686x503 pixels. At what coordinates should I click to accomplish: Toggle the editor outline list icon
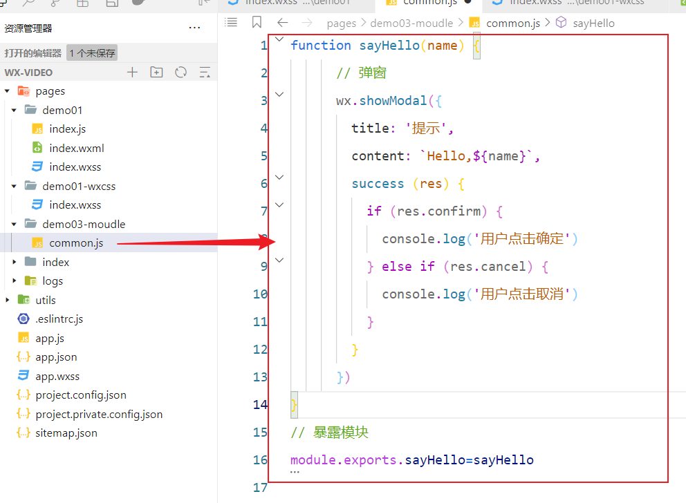coord(231,22)
